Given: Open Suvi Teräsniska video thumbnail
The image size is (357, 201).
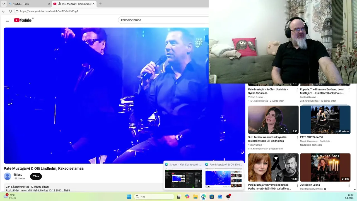Looking at the screenshot, I should coord(273,120).
